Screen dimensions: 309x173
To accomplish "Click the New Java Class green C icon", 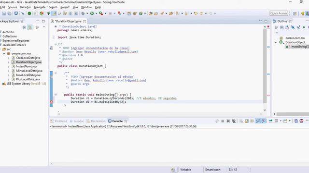I will pyautogui.click(x=140, y=13).
